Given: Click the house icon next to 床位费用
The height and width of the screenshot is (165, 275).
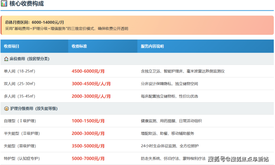Looking at the screenshot, I should [6, 59].
